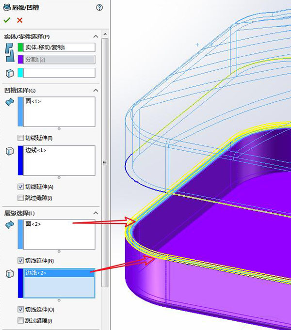The height and width of the screenshot is (330, 291).
Task: Click the edge cube icon beside 边线<2>
Action: pos(10,274)
